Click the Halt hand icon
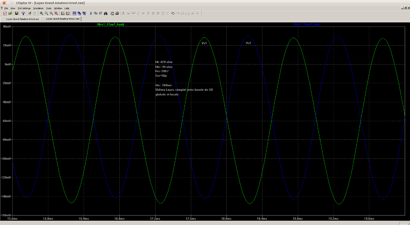The image size is (410, 225). point(34,13)
